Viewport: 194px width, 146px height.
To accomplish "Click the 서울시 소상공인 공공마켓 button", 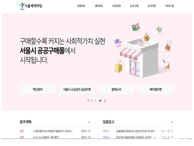I will (x=77, y=89).
